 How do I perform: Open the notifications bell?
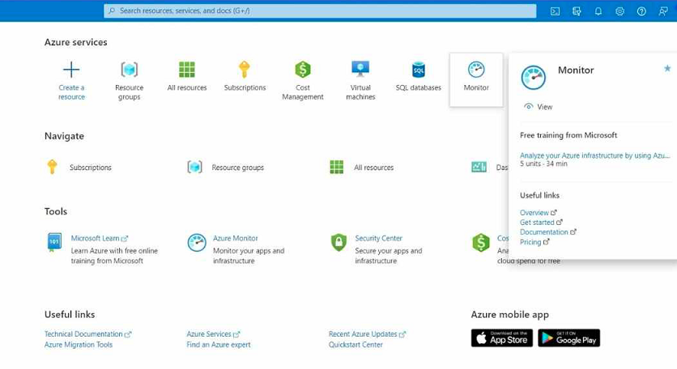pyautogui.click(x=598, y=11)
